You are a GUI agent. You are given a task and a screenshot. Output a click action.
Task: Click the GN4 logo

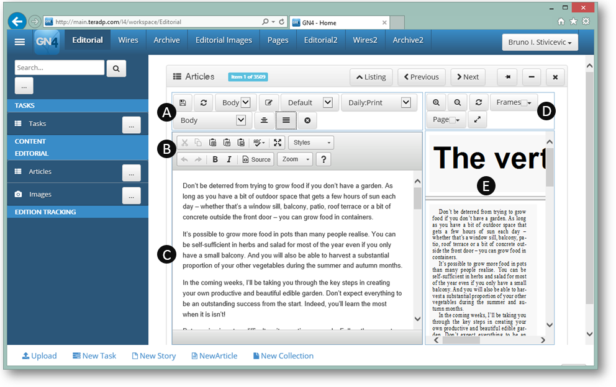(x=47, y=41)
